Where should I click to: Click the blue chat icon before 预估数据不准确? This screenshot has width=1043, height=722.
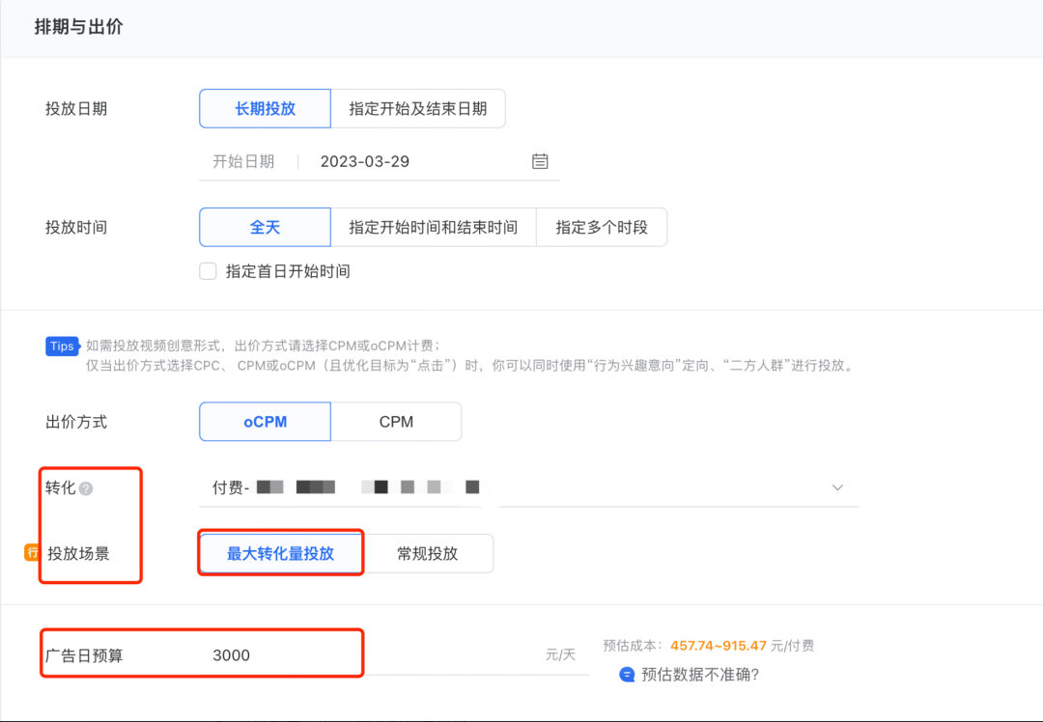[627, 675]
